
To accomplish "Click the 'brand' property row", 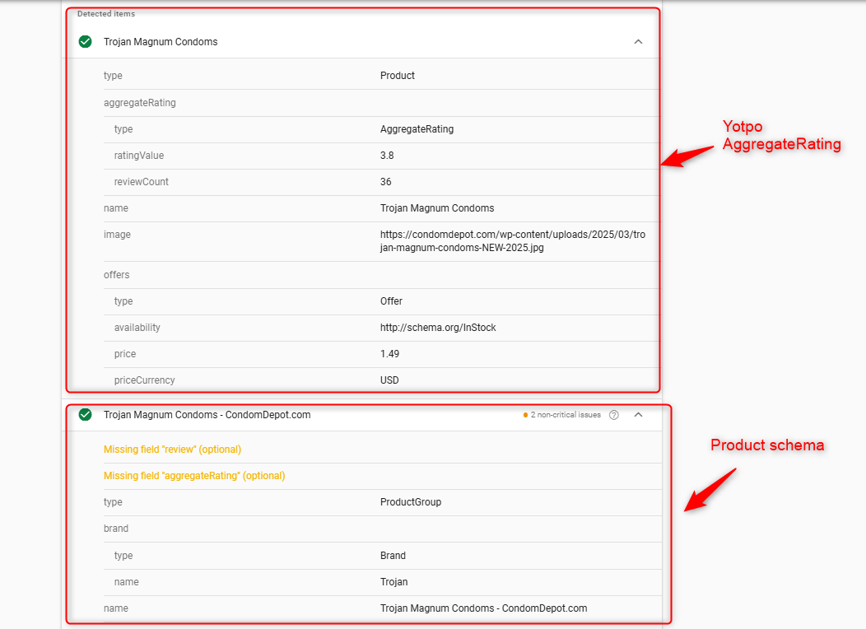I will tap(383, 529).
